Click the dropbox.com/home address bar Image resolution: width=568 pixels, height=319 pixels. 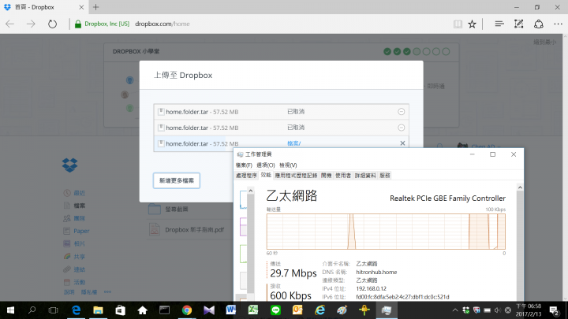(x=163, y=24)
